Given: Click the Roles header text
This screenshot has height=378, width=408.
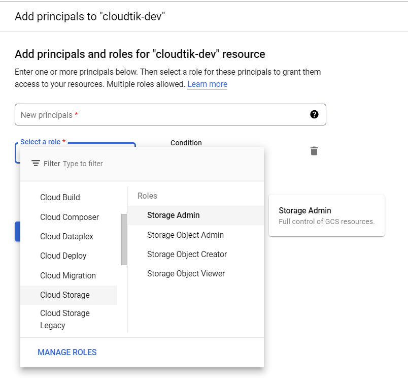Looking at the screenshot, I should pyautogui.click(x=147, y=196).
